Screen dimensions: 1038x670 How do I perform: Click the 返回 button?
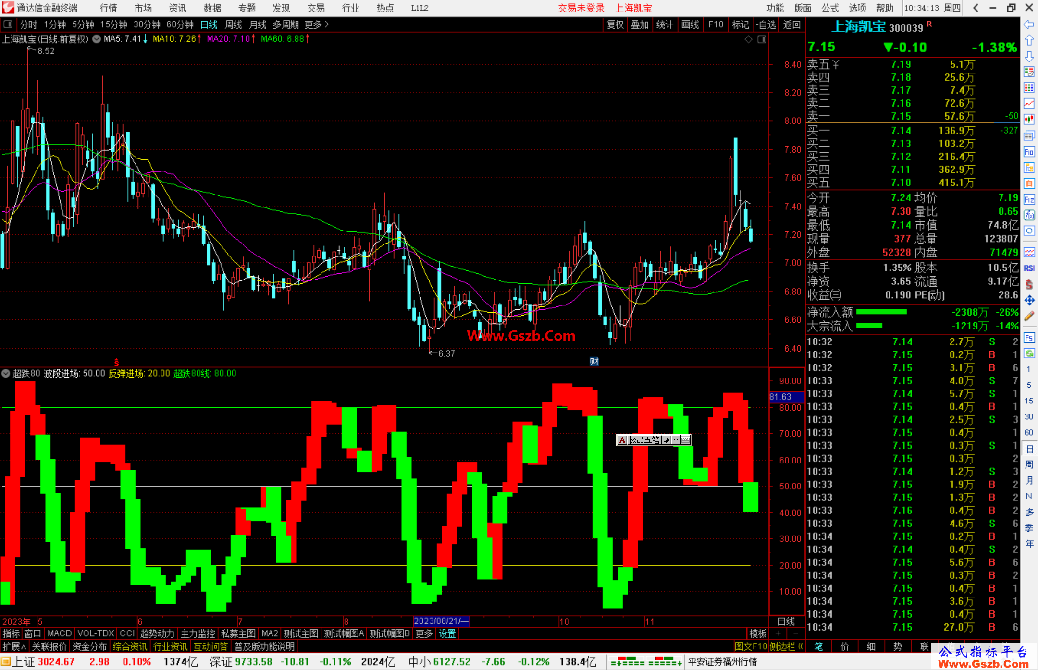tap(791, 24)
